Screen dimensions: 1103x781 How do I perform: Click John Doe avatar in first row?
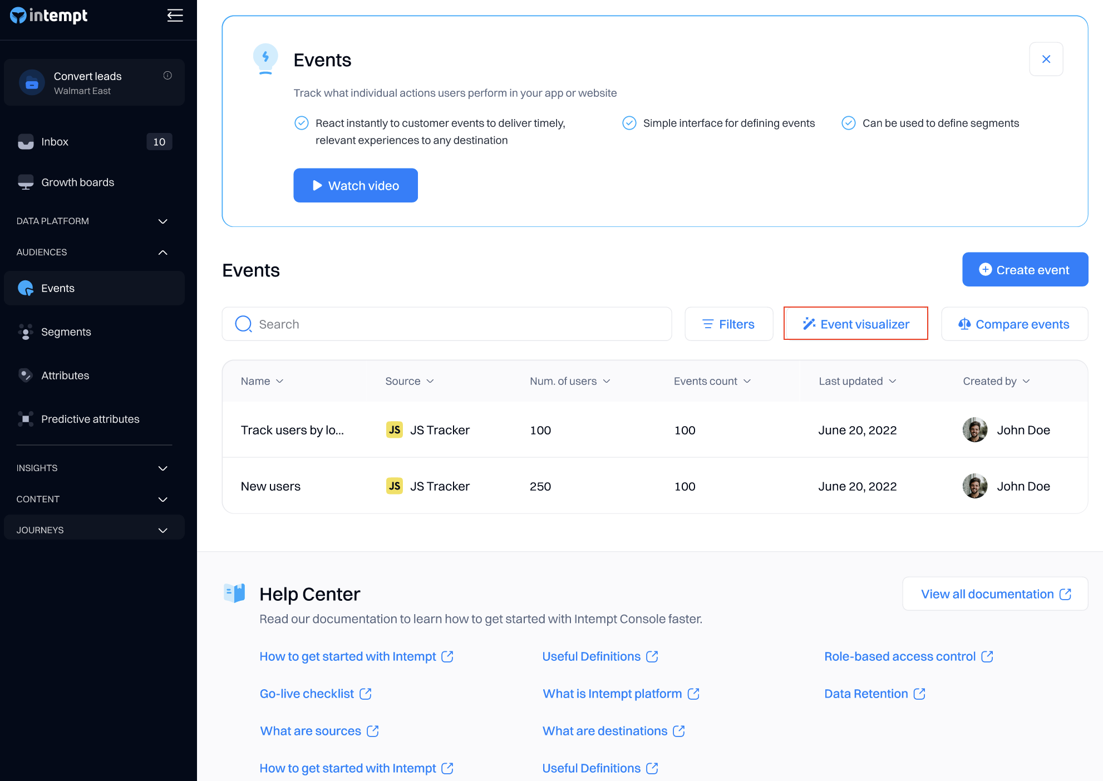974,430
